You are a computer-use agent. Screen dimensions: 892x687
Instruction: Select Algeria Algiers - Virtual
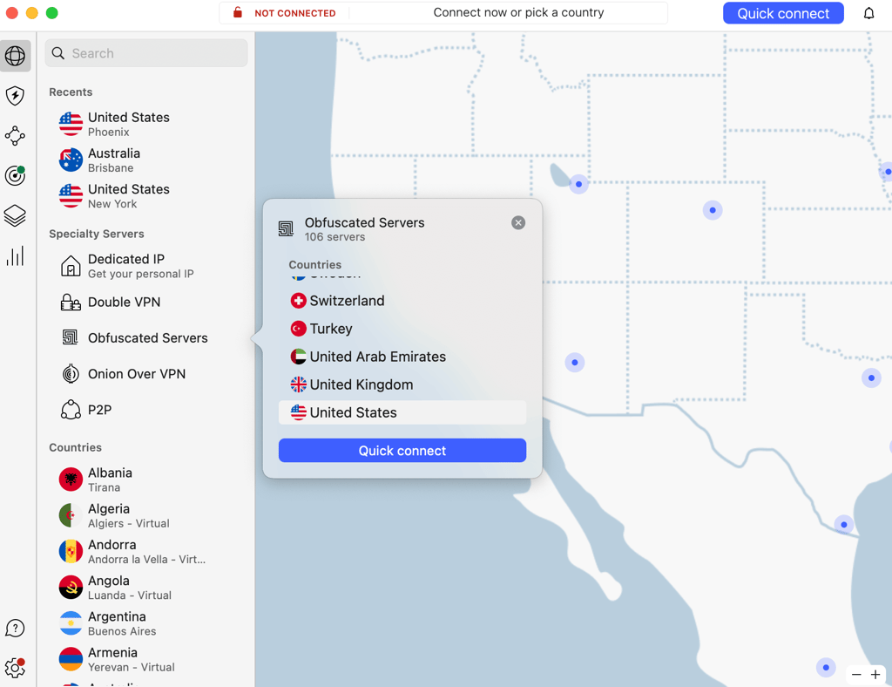click(x=148, y=515)
